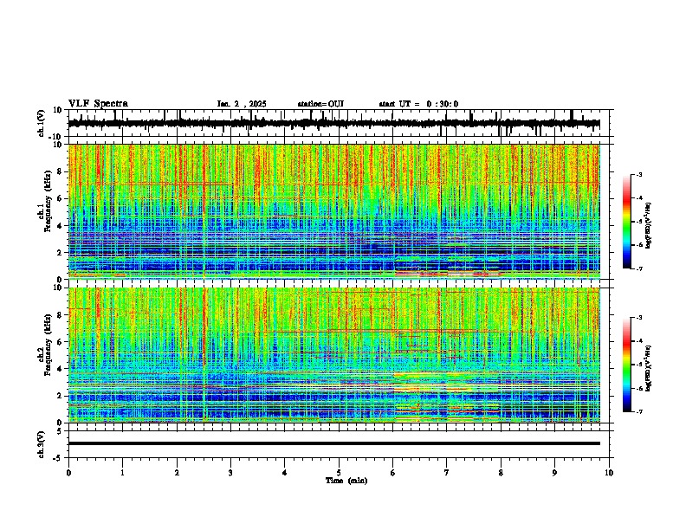Click the time axis tick label "8"

[x=501, y=473]
